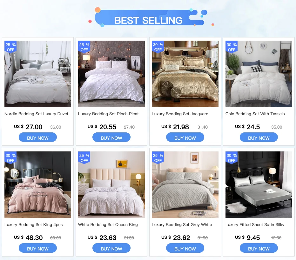Open the pink King 4pcs bedding image
296x260 pixels.
coord(38,185)
